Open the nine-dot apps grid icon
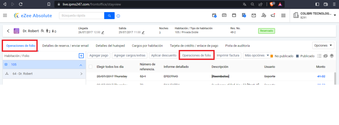This screenshot has width=339, height=125. pyautogui.click(x=283, y=15)
